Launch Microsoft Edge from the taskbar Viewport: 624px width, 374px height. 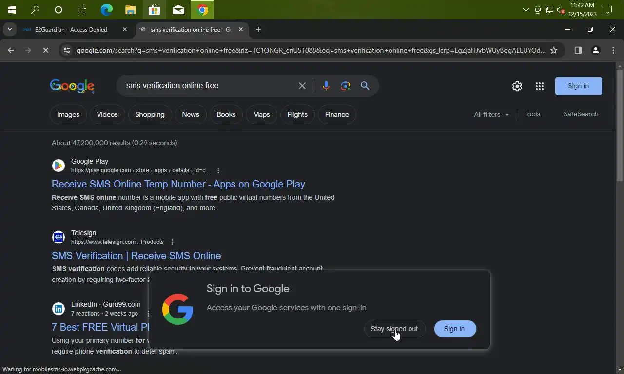(106, 10)
